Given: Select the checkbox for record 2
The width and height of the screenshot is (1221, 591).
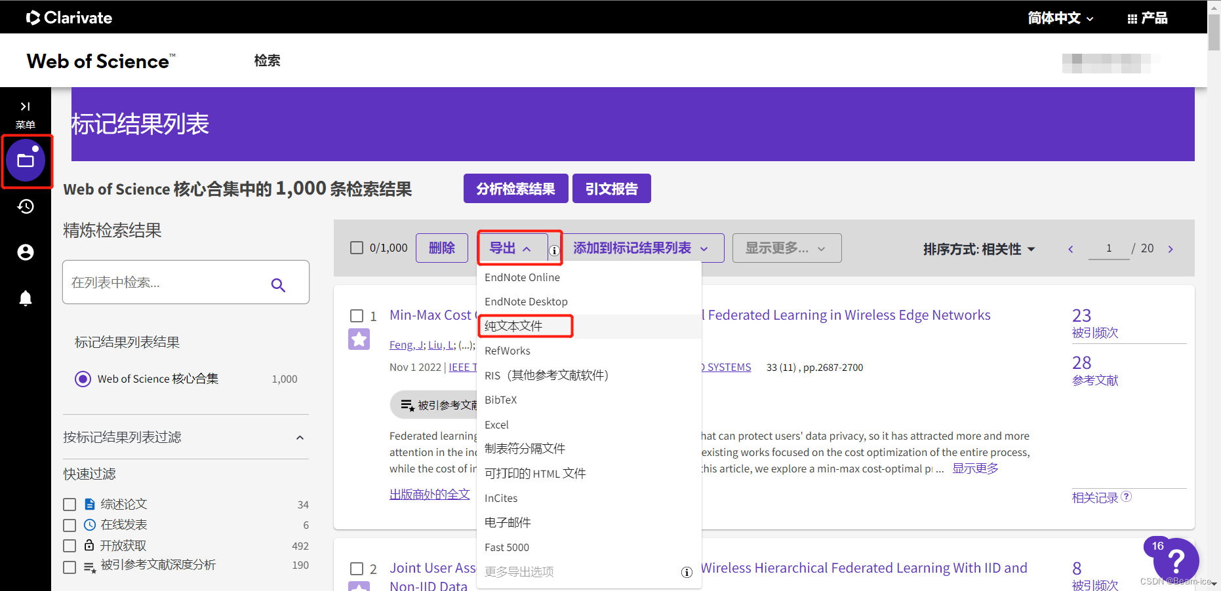Looking at the screenshot, I should [357, 569].
